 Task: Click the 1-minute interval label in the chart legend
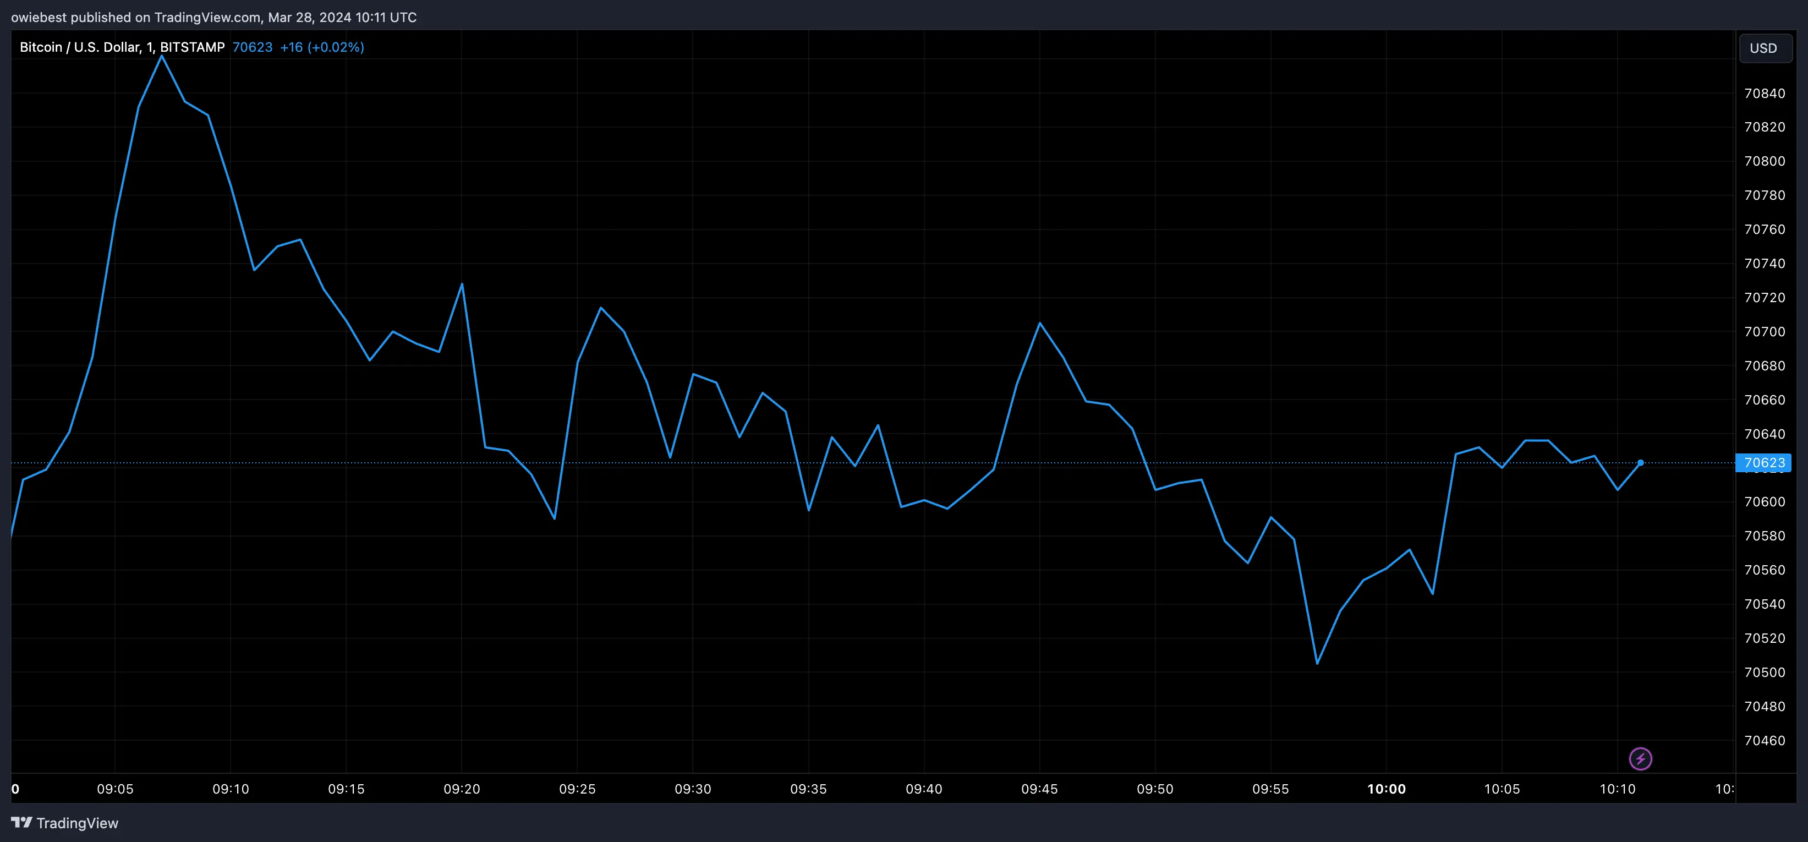(x=149, y=47)
